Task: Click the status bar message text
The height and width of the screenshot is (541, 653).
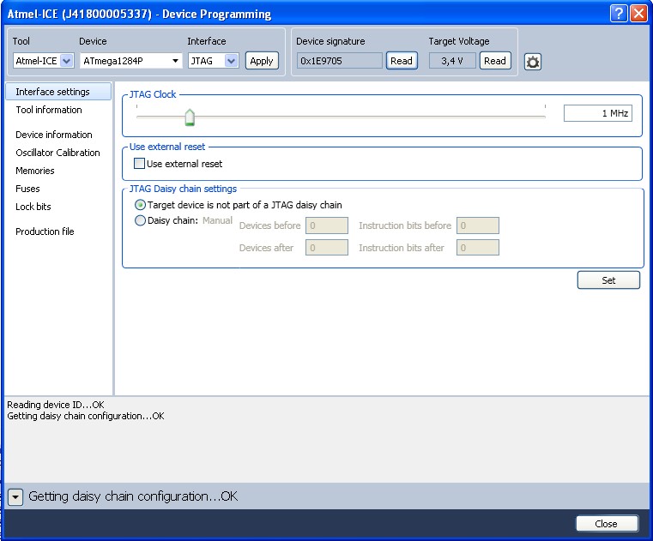Action: 133,496
